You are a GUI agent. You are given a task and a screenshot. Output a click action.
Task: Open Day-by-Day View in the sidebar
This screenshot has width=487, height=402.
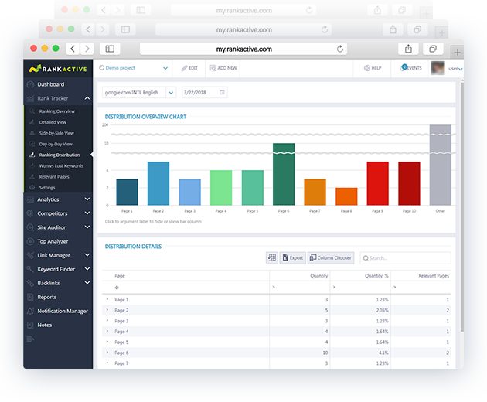56,144
